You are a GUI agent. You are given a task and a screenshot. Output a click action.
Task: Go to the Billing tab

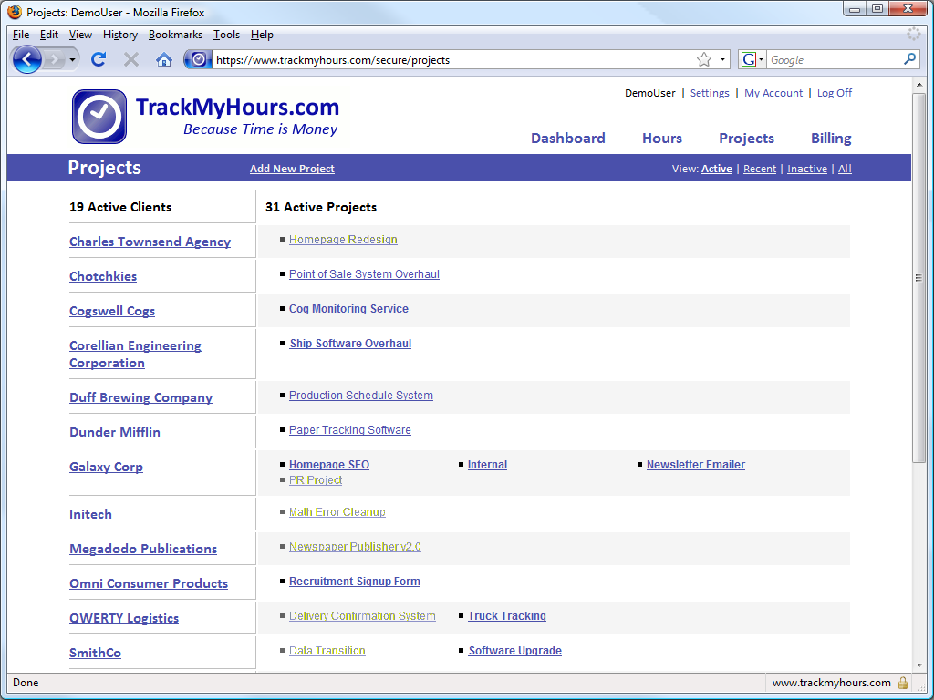(830, 139)
